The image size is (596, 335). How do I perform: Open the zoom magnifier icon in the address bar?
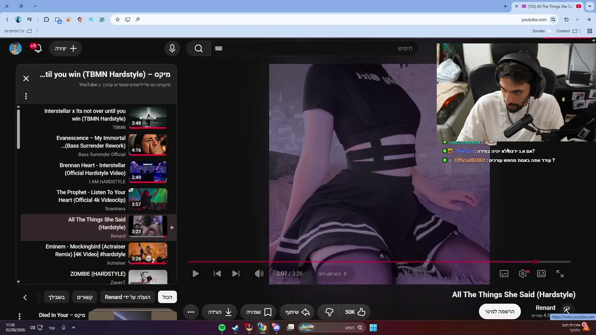(138, 20)
